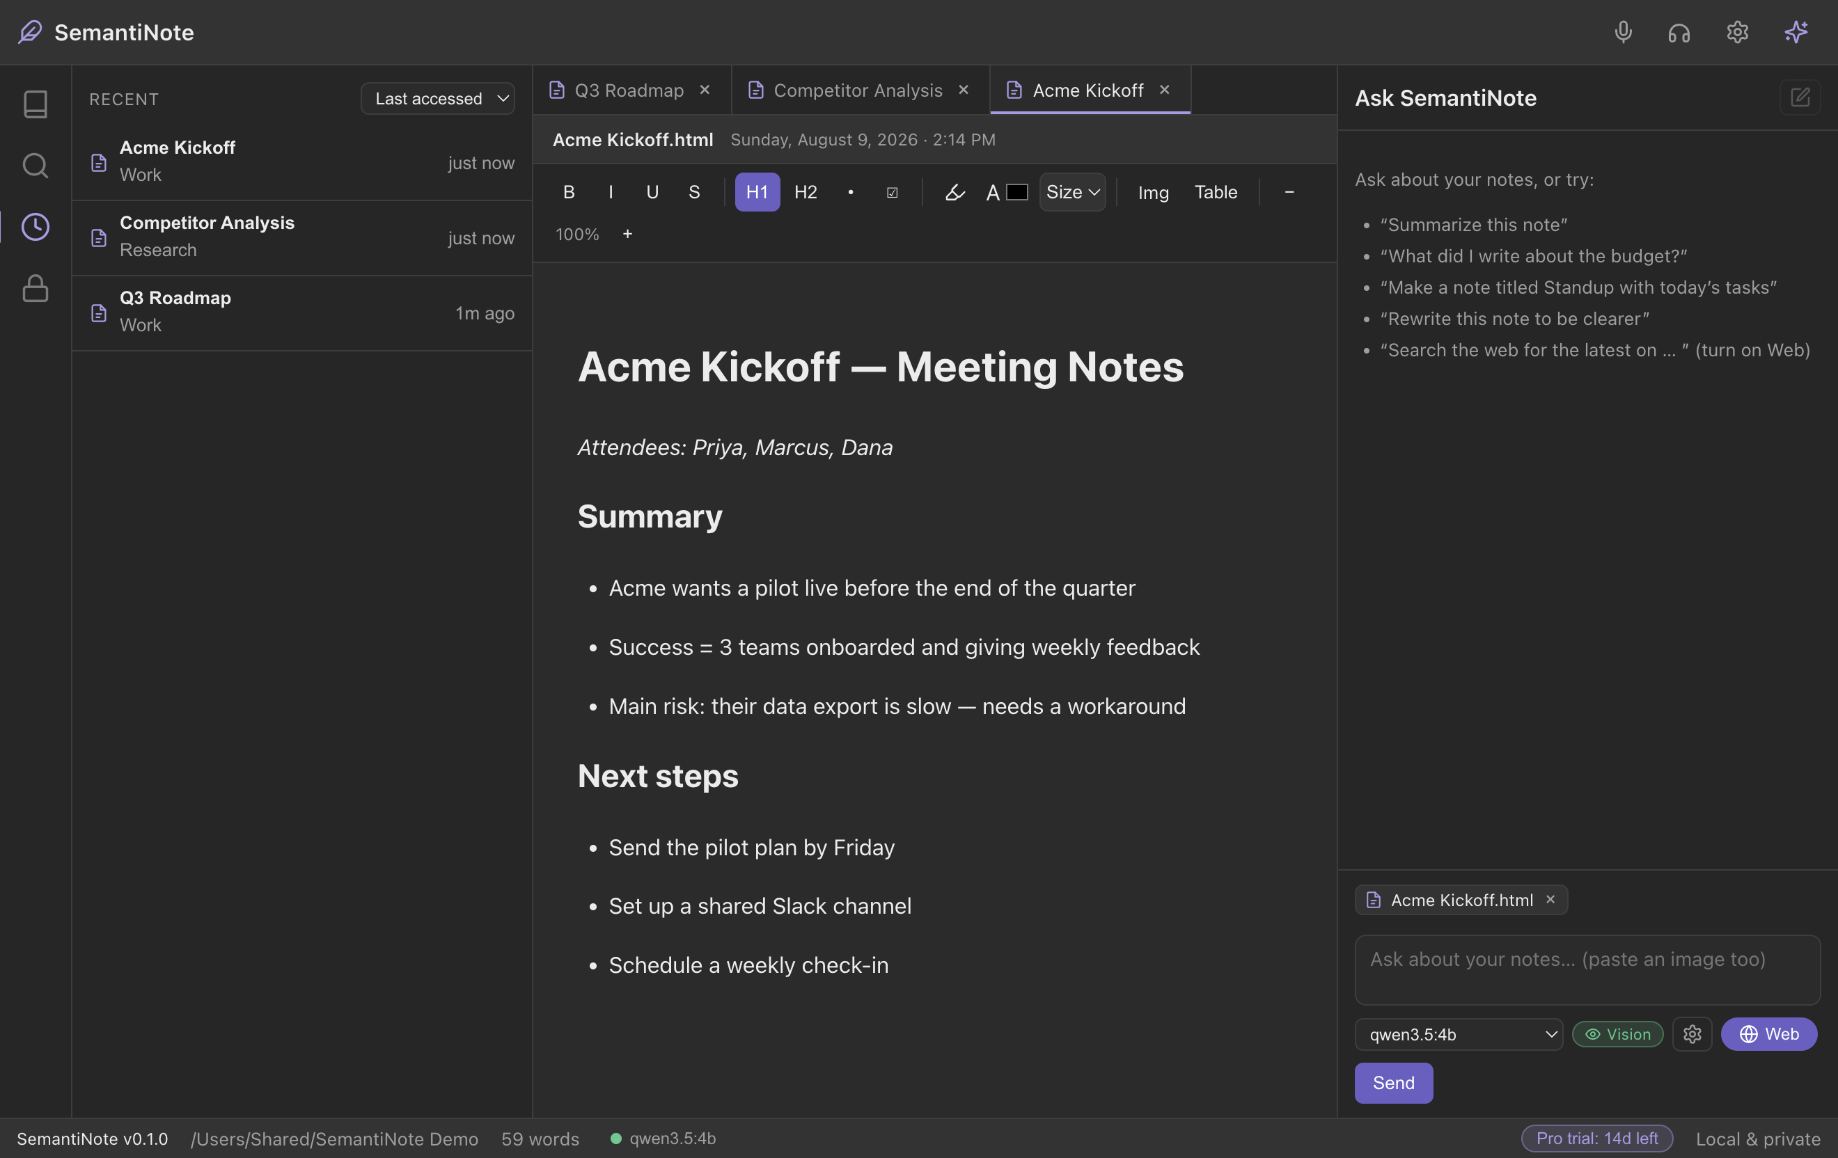Toggle the Vision capability badge
The width and height of the screenshot is (1838, 1158).
pyautogui.click(x=1617, y=1033)
